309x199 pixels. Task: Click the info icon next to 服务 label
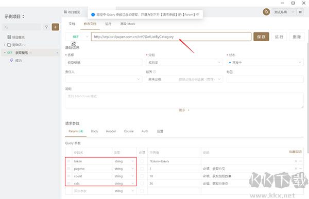[154, 72]
